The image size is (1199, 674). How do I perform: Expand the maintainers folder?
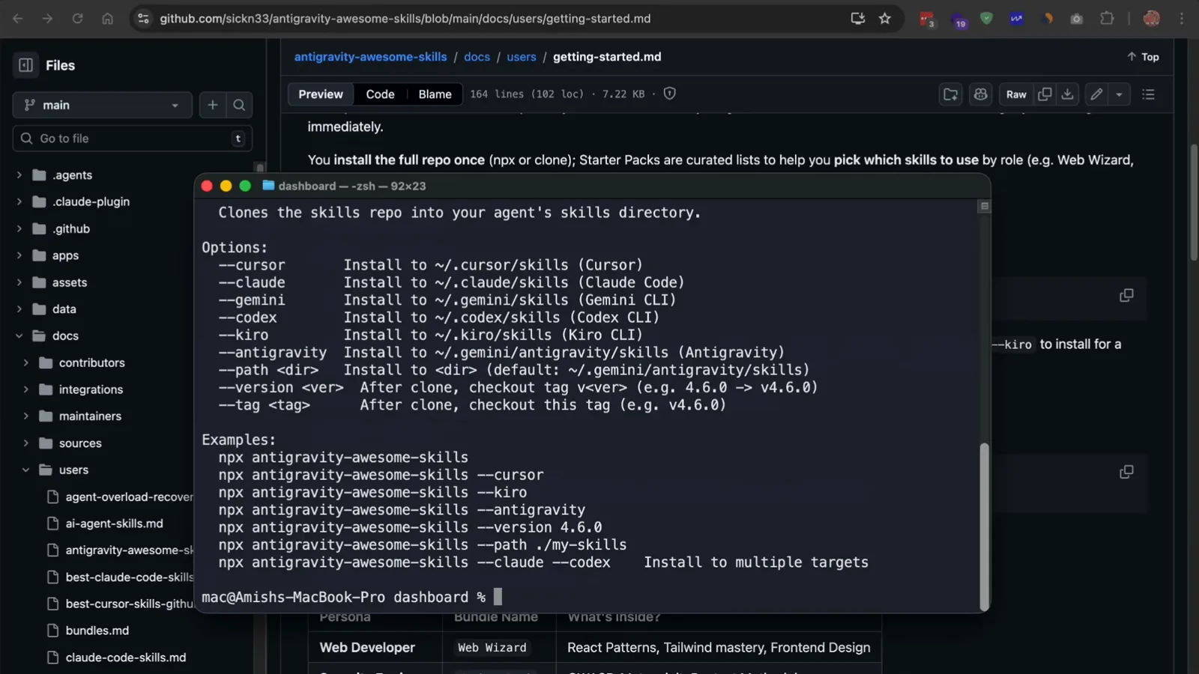(x=26, y=416)
